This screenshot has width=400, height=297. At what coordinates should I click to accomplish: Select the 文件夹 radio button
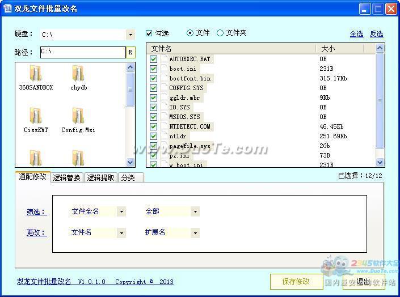tap(220, 33)
